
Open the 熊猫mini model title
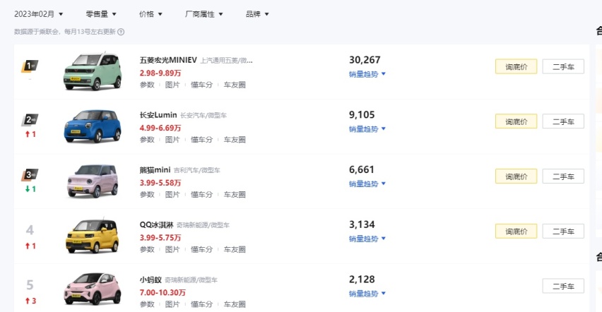tap(155, 170)
